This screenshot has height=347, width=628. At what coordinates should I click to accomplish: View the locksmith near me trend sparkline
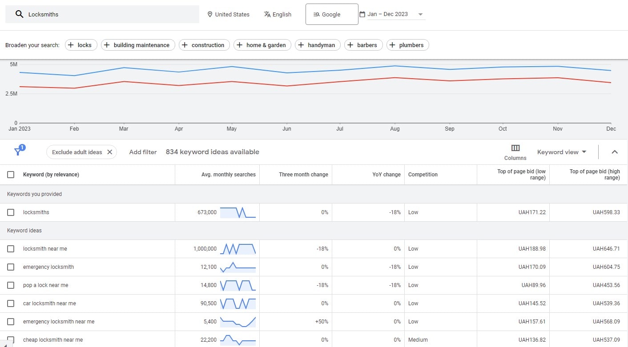238,249
